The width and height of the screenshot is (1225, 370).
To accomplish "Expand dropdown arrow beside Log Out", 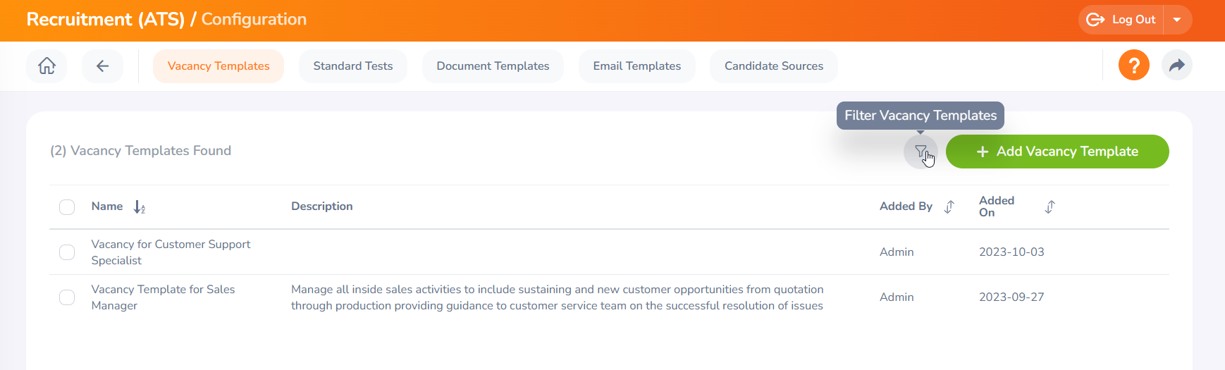I will (1177, 20).
